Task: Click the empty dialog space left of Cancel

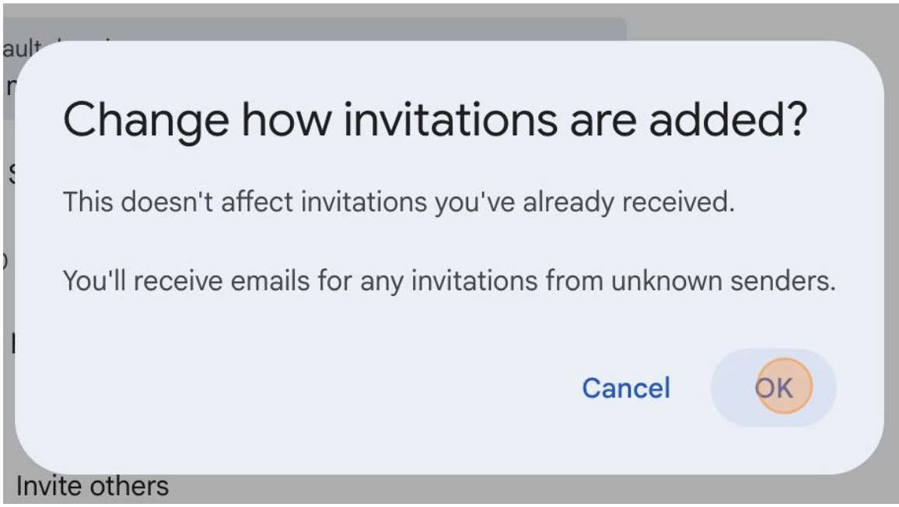Action: point(311,387)
